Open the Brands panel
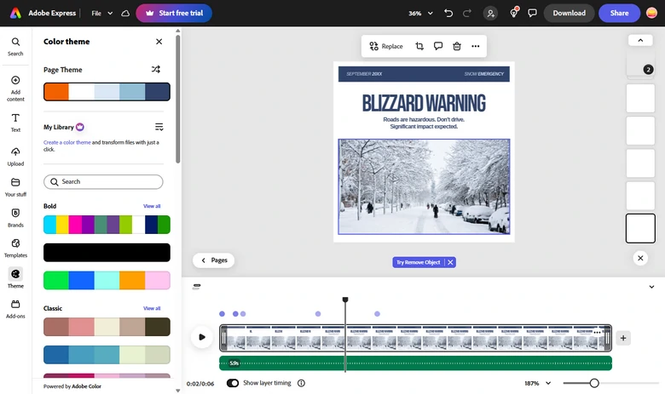665x394 pixels. coord(15,218)
